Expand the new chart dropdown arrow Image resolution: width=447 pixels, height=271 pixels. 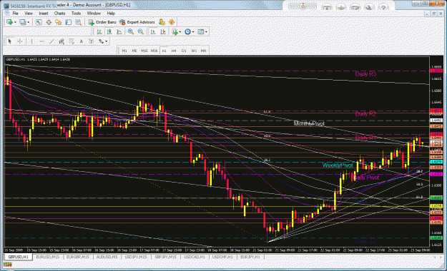tap(15, 22)
